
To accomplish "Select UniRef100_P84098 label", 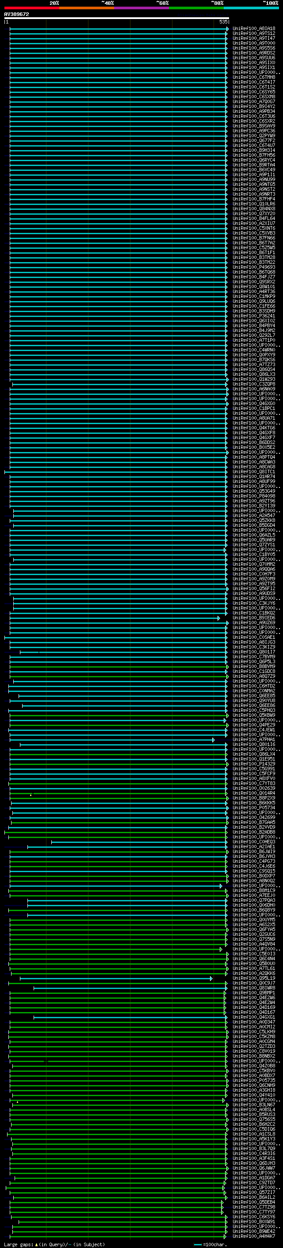I will click(x=254, y=496).
